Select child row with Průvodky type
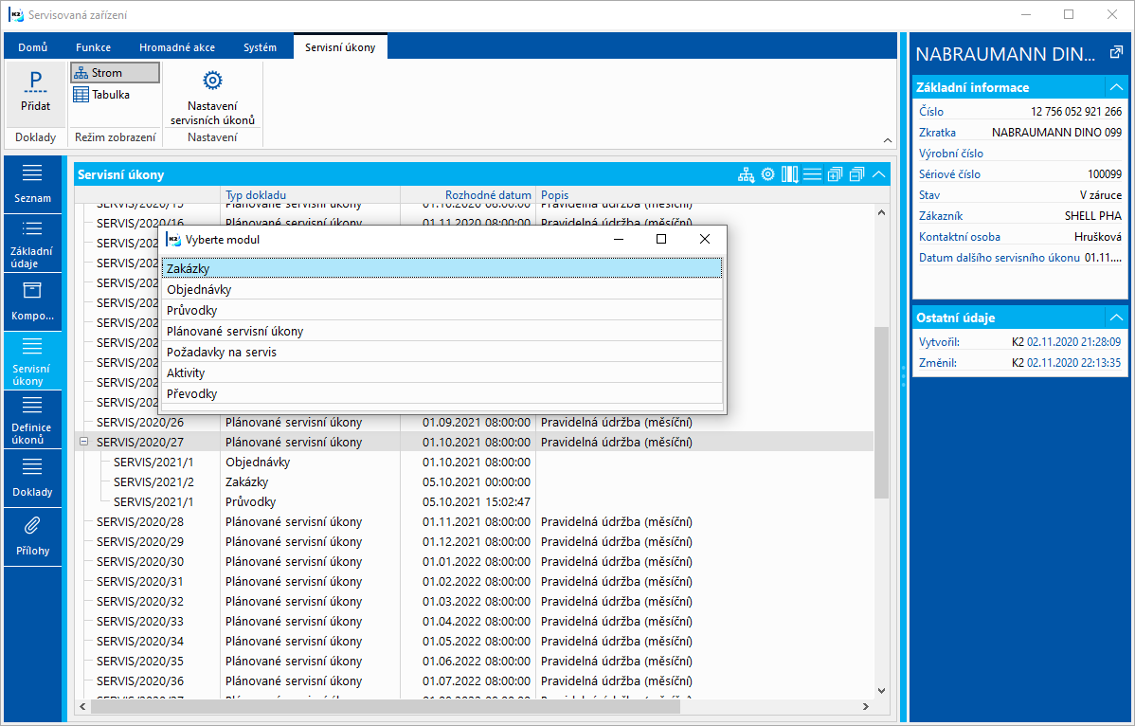Image resolution: width=1135 pixels, height=726 pixels. [x=474, y=501]
